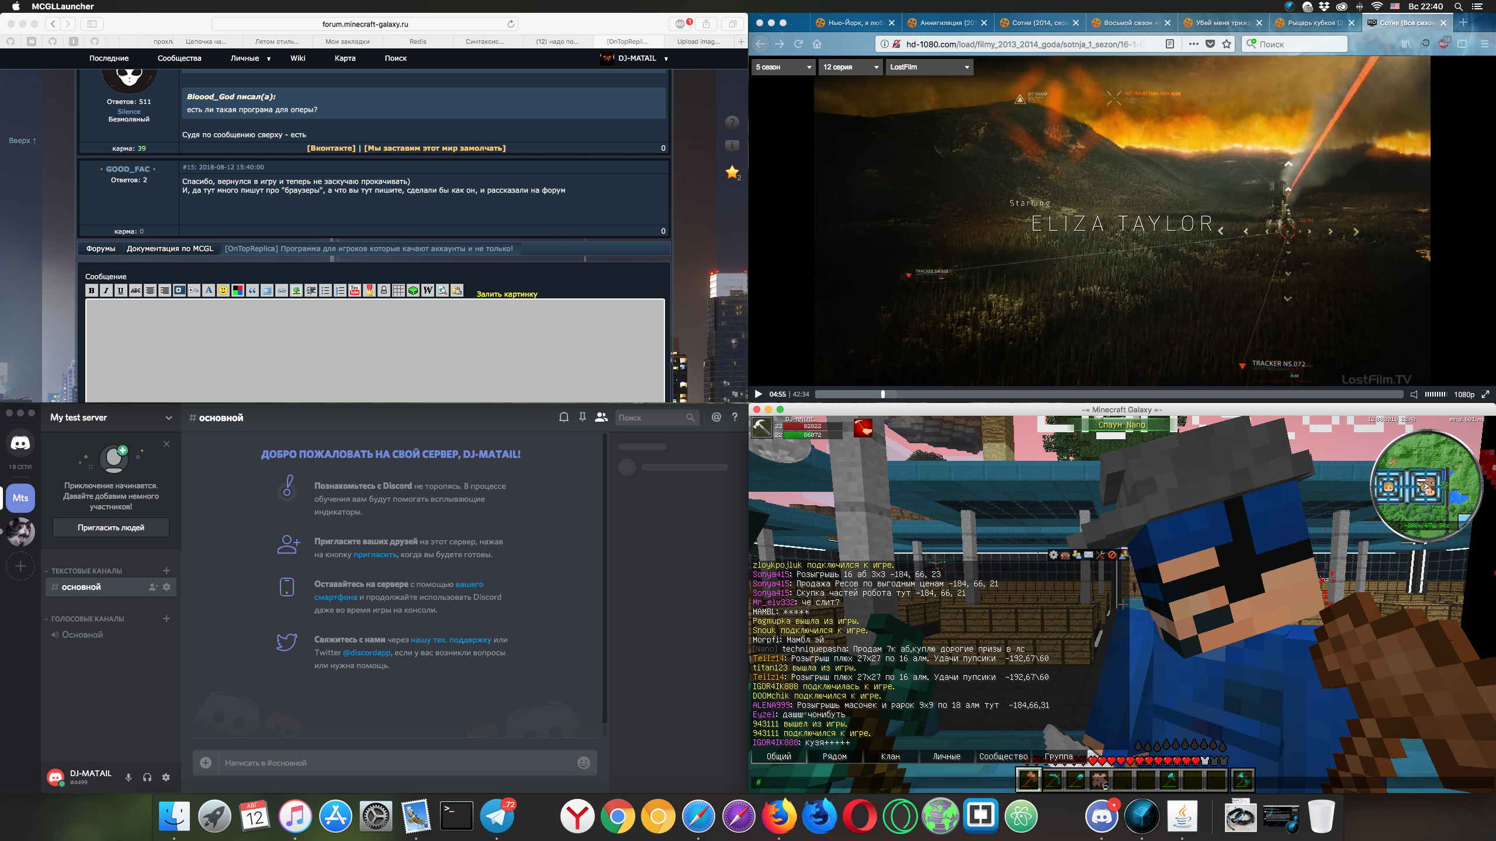The width and height of the screenshot is (1496, 841).
Task: Click the Залить картинку link
Action: click(x=507, y=294)
